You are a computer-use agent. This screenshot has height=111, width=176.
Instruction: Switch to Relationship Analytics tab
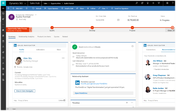pos(27,37)
